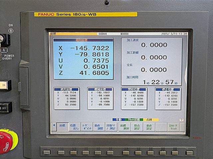Tap the 加工速度 label

pyautogui.click(x=132, y=40)
